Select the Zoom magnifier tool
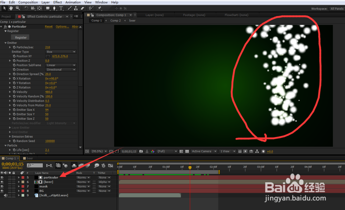Image resolution: width=345 pixels, height=210 pixels. [18, 8]
